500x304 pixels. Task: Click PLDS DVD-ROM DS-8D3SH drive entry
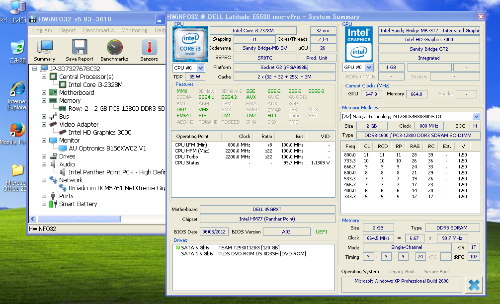(262, 254)
